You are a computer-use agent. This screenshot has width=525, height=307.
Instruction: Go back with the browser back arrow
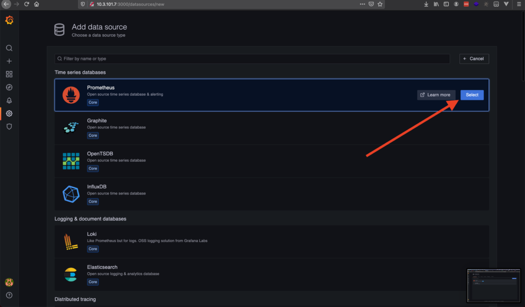(x=6, y=4)
